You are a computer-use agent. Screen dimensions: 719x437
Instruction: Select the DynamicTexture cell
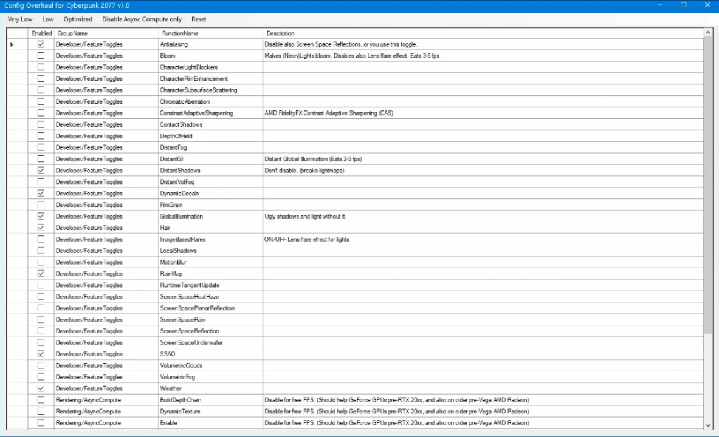pyautogui.click(x=210, y=412)
